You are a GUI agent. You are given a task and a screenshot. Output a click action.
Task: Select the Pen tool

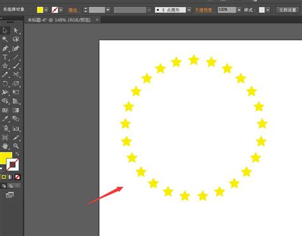coord(5,48)
